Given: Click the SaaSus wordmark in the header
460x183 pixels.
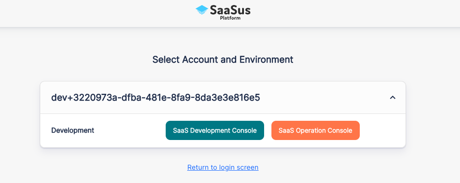Looking at the screenshot, I should [x=230, y=10].
